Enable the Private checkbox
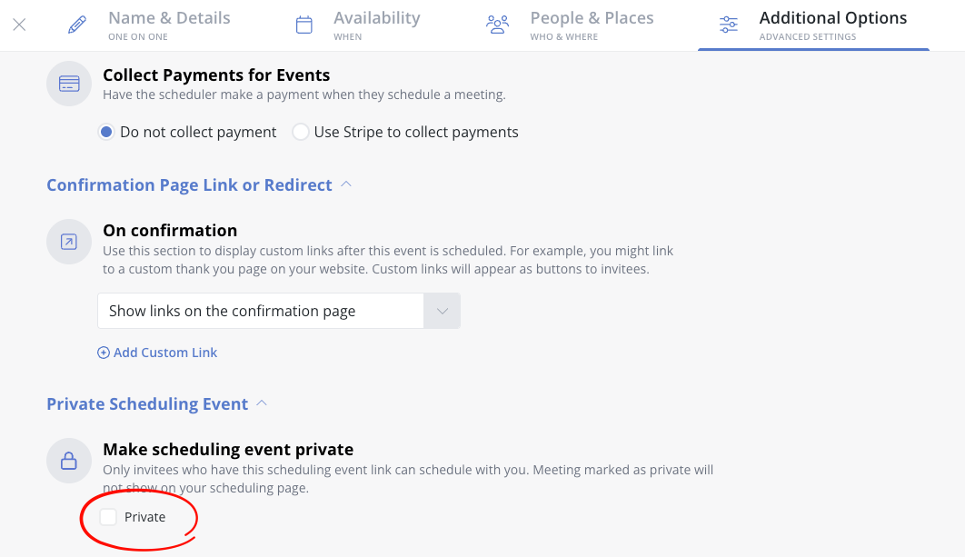The image size is (965, 557). point(108,516)
